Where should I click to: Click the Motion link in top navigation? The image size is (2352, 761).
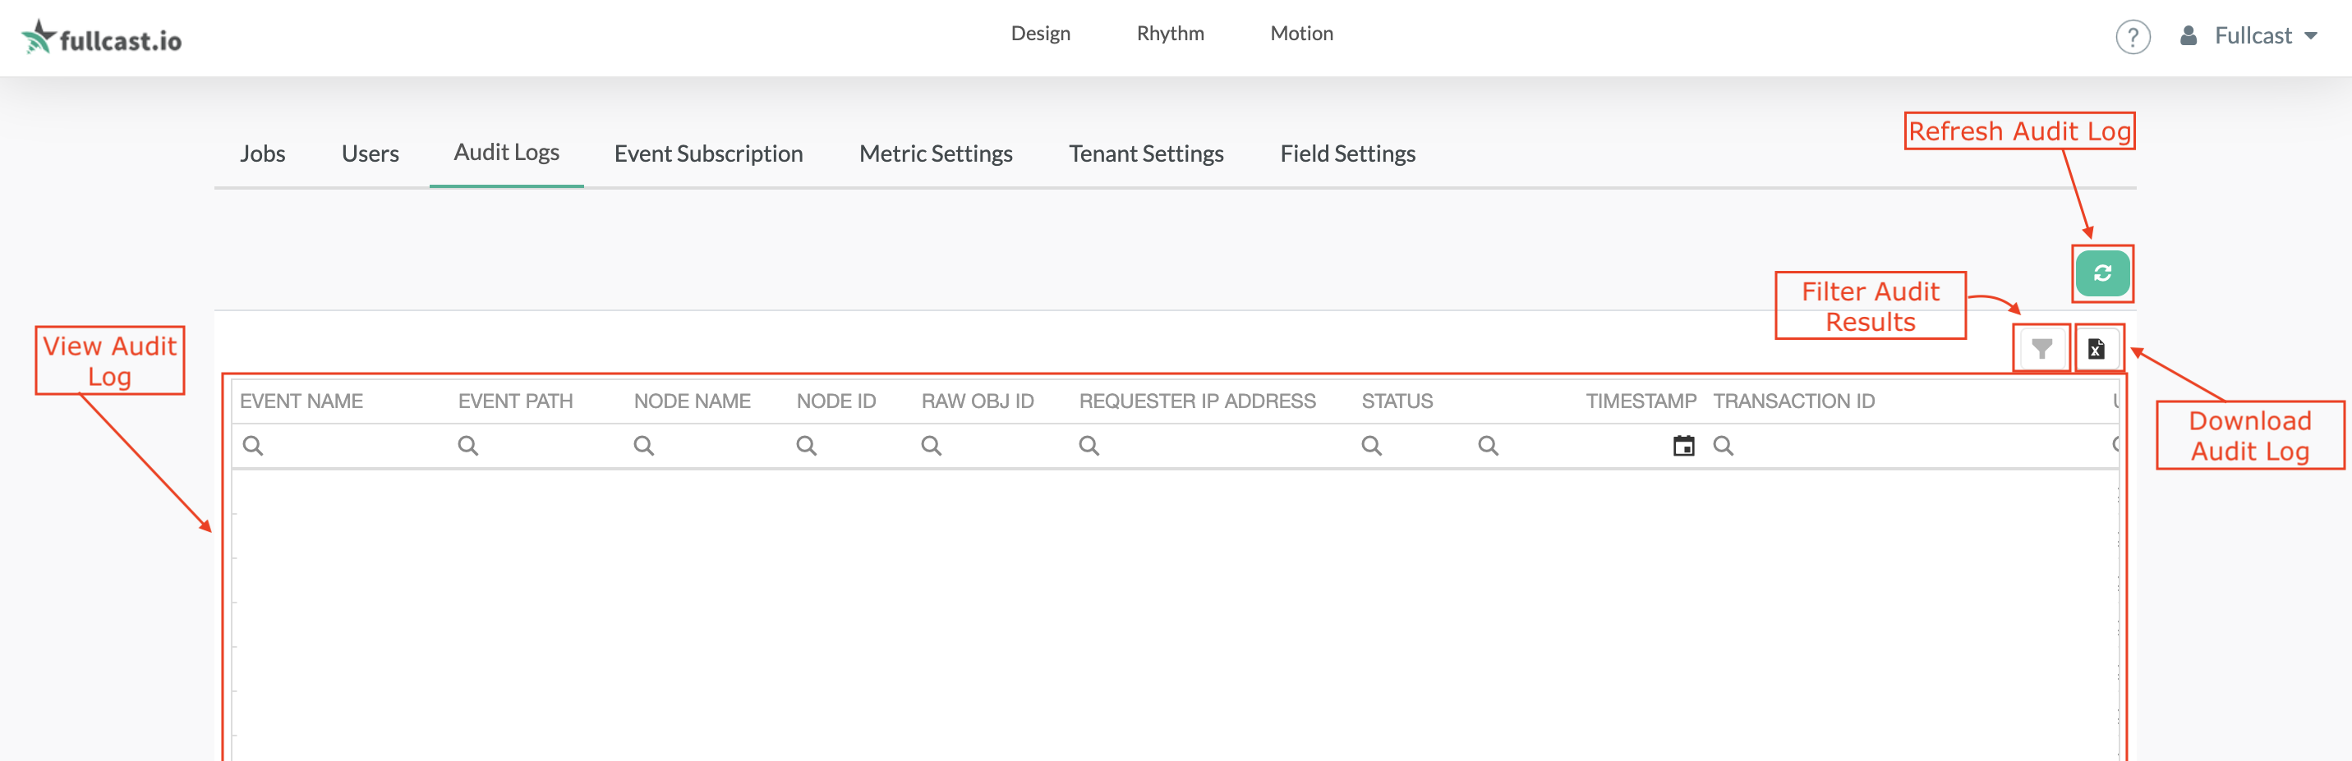point(1301,34)
